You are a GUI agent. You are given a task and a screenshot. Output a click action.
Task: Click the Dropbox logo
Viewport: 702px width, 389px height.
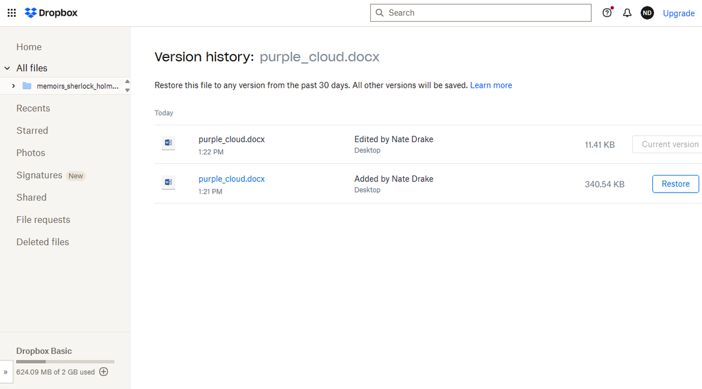click(x=51, y=12)
